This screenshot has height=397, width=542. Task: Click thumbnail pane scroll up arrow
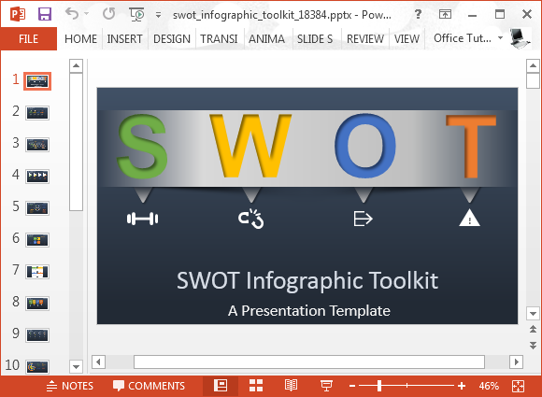(76, 65)
